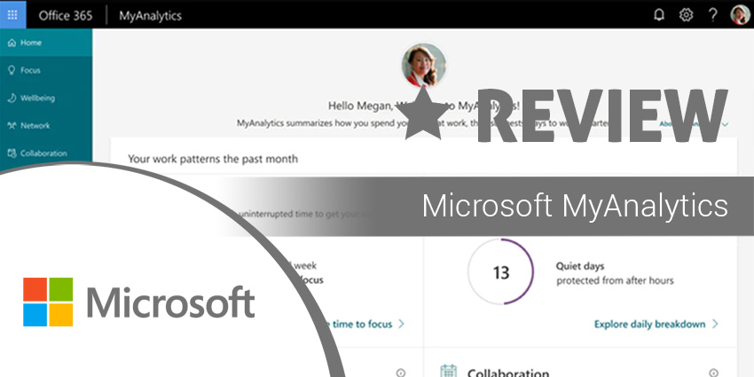The width and height of the screenshot is (754, 377).
Task: Click info icon on the bottom-left card
Action: pos(401,373)
